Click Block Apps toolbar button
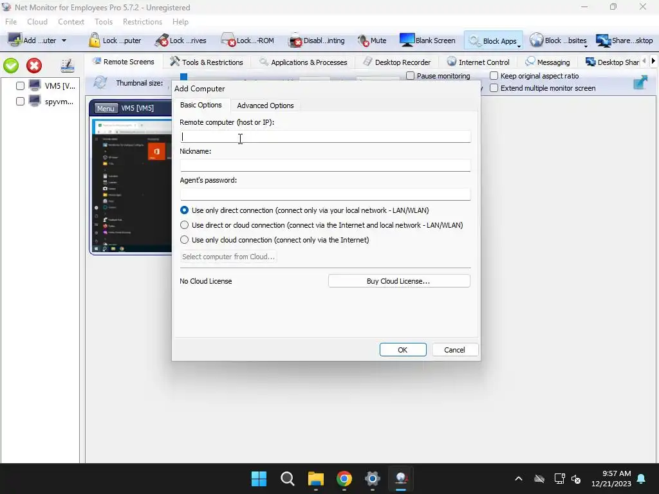 [494, 41]
